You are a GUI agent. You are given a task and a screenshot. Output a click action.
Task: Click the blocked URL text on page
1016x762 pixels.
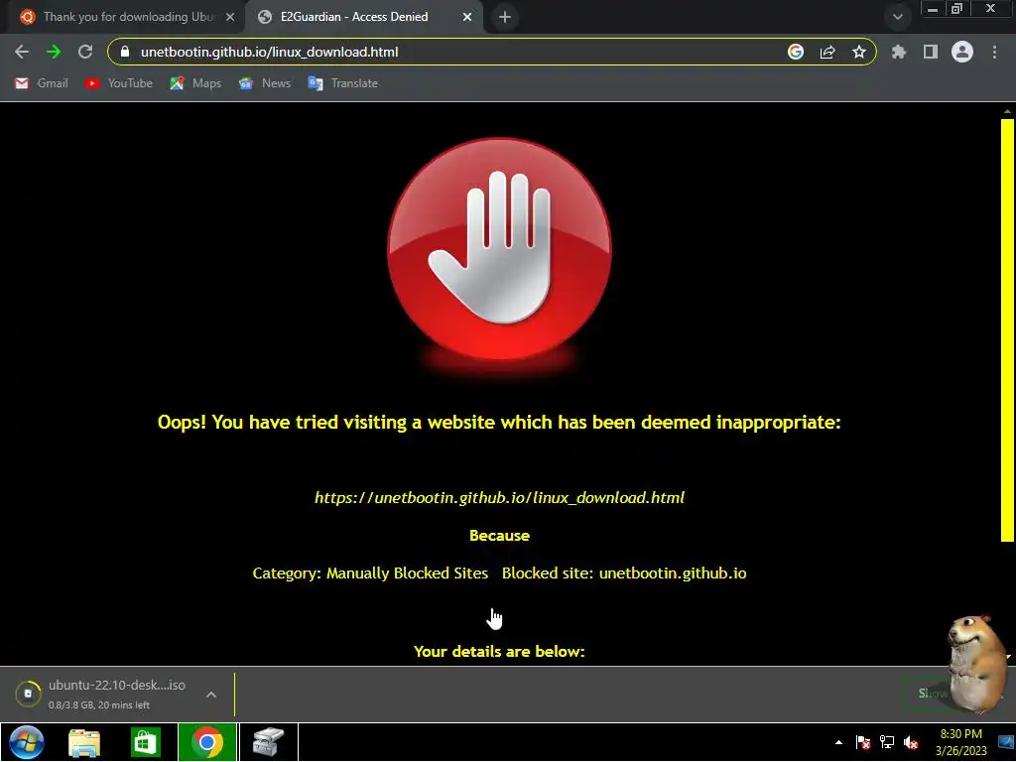pos(499,498)
